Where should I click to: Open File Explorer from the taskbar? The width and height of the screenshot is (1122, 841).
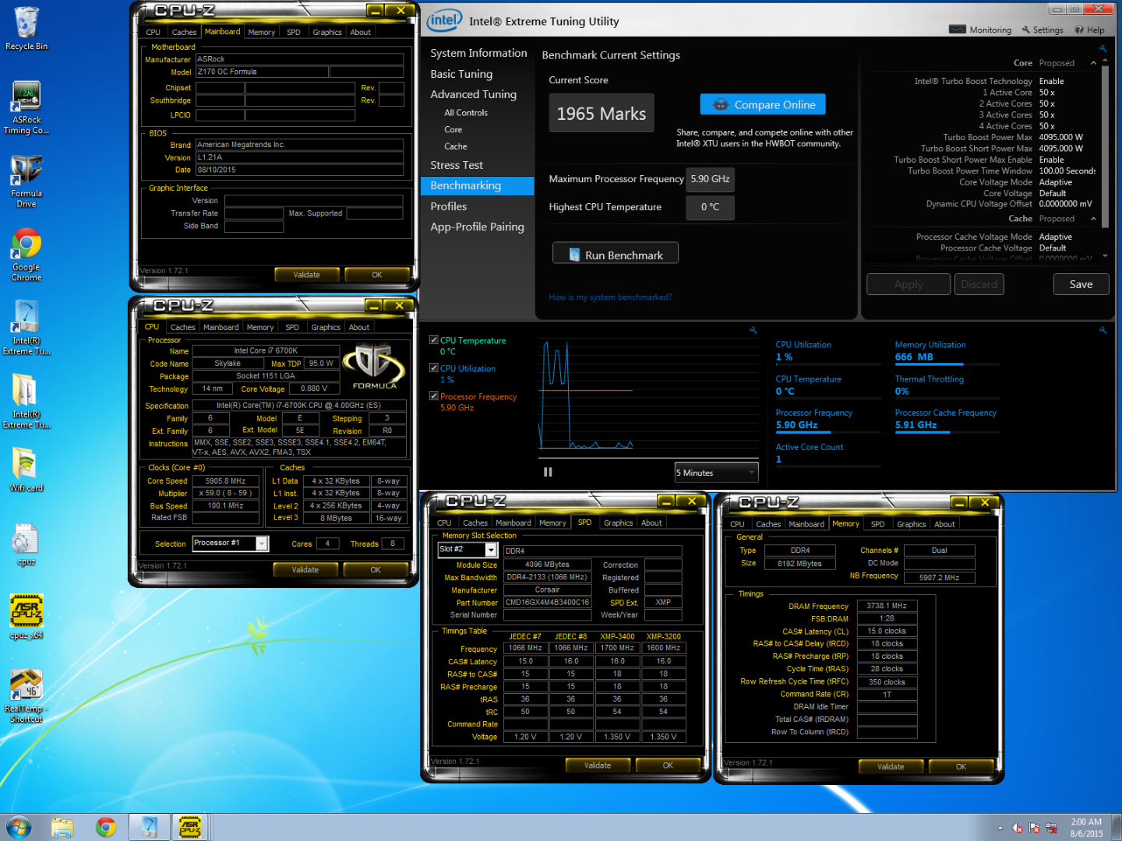click(x=62, y=827)
